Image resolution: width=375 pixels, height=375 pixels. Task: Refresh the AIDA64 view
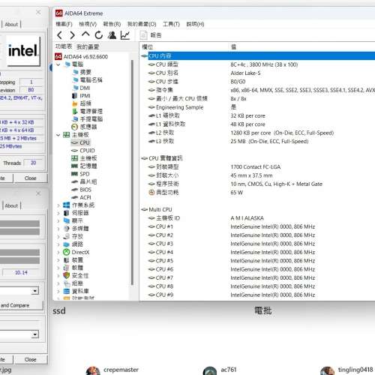click(x=99, y=35)
